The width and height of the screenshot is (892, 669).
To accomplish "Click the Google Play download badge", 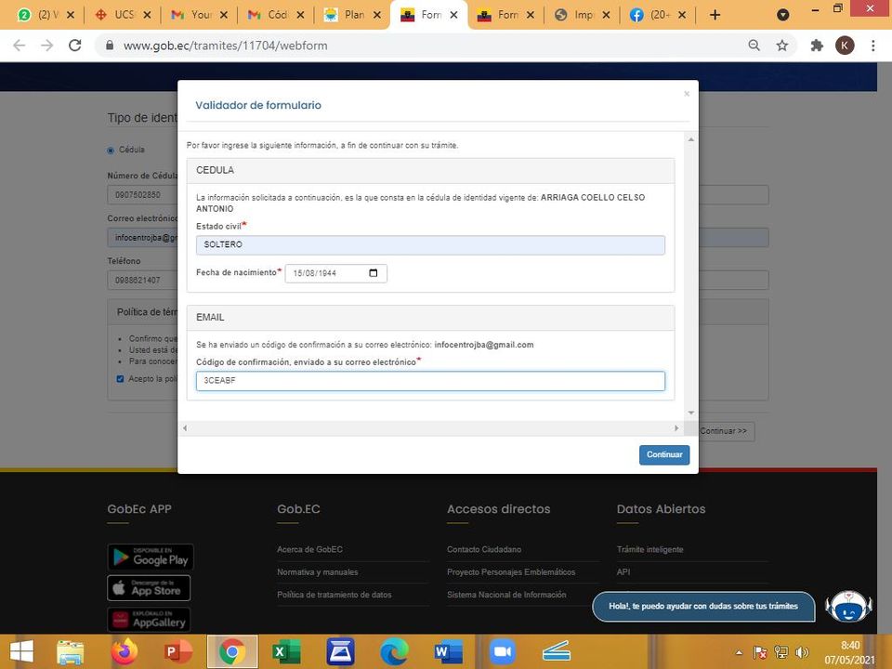I will (151, 557).
